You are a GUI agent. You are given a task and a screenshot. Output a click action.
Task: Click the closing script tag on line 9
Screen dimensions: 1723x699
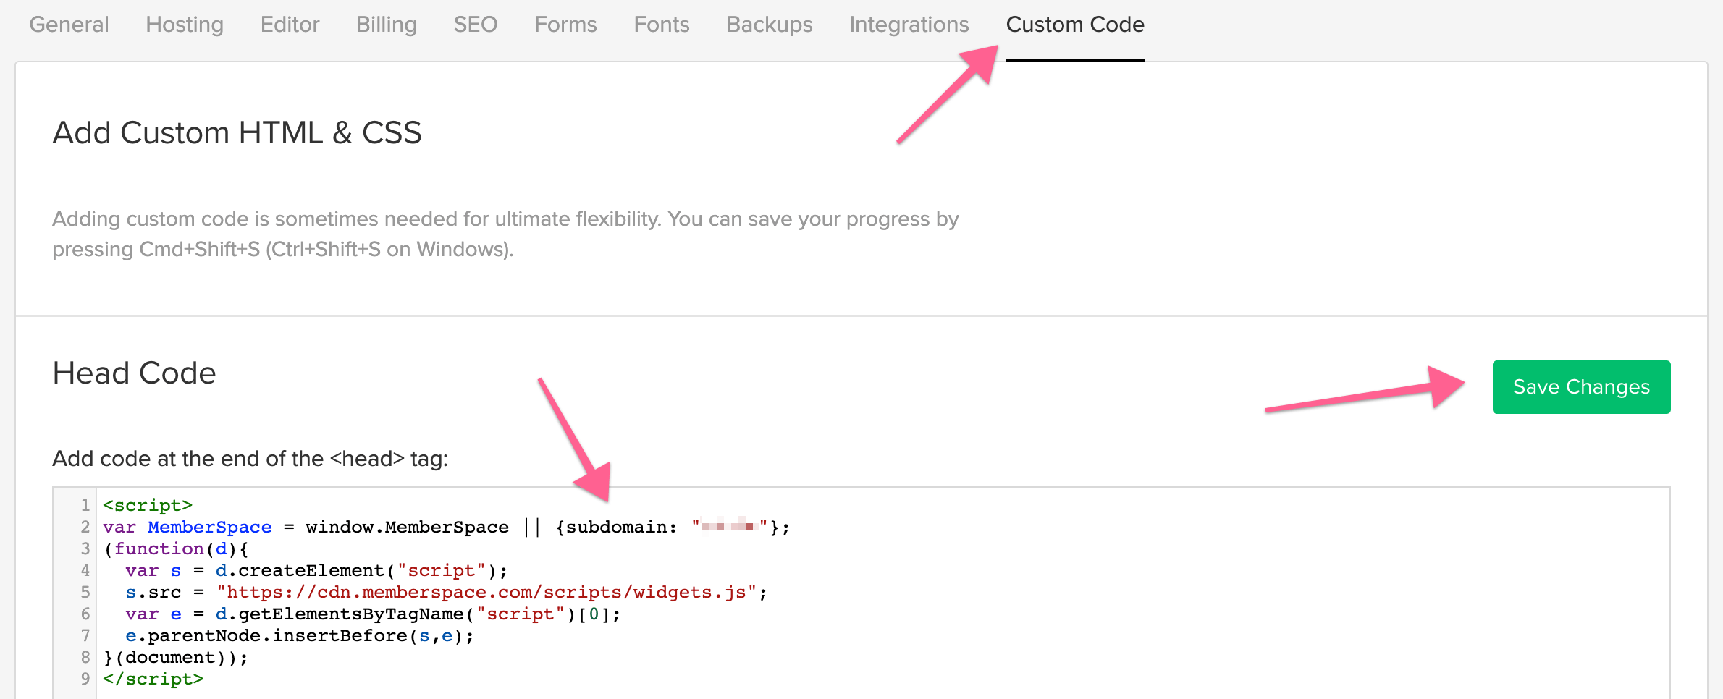click(153, 679)
